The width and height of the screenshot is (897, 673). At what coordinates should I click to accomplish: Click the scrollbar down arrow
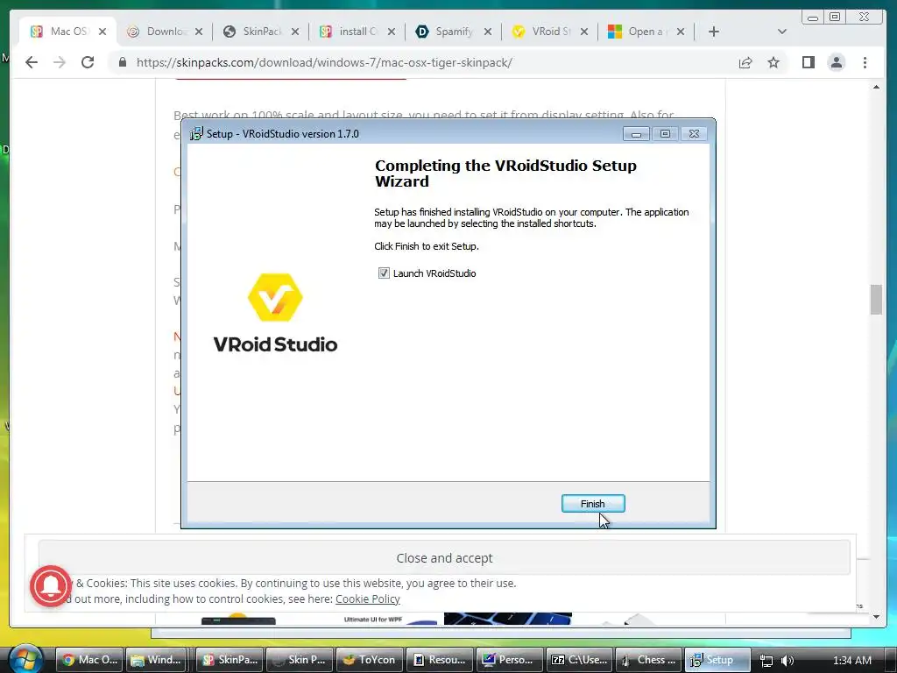tap(876, 617)
